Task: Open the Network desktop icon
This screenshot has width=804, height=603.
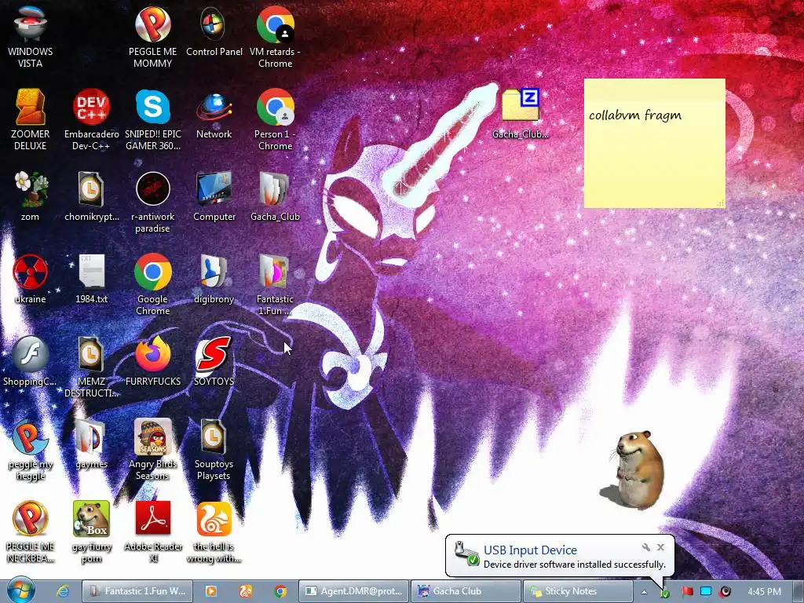Action: (214, 114)
